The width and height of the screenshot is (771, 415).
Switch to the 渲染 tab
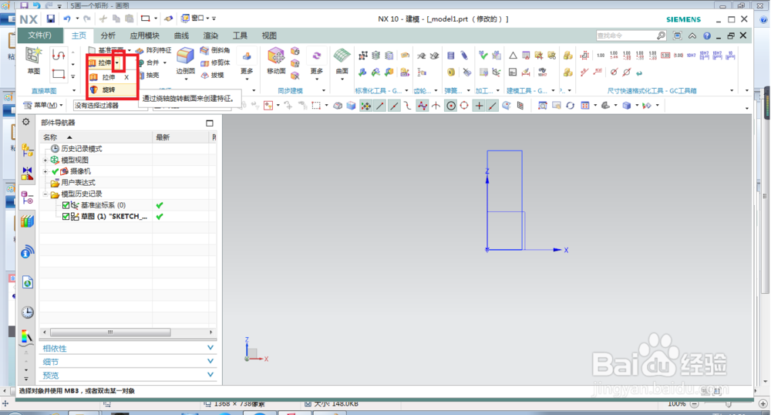[210, 35]
